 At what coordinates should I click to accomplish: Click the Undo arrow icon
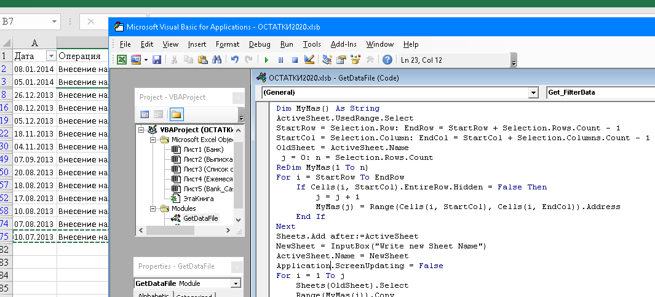235,60
